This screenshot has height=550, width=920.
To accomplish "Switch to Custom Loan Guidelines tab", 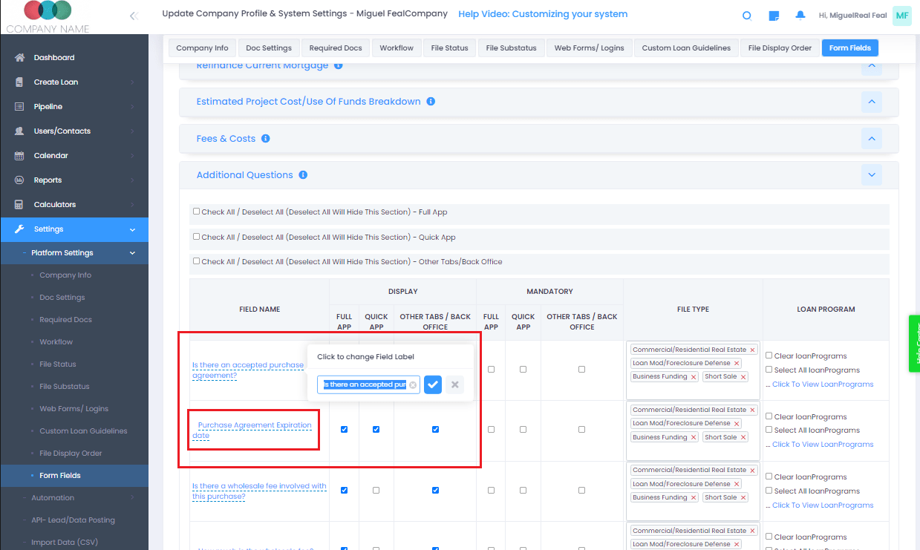I will 686,48.
